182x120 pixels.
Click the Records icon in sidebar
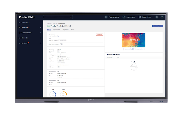19,38
